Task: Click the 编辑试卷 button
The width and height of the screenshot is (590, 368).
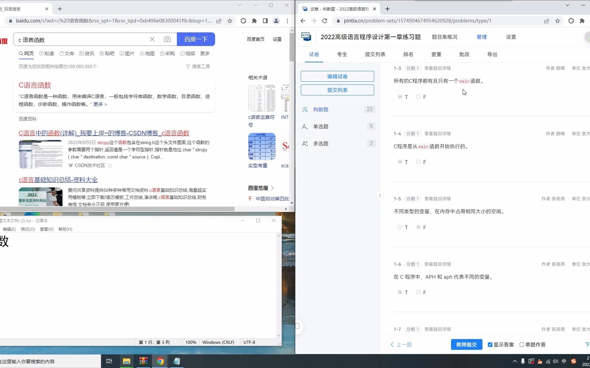Action: 337,76
